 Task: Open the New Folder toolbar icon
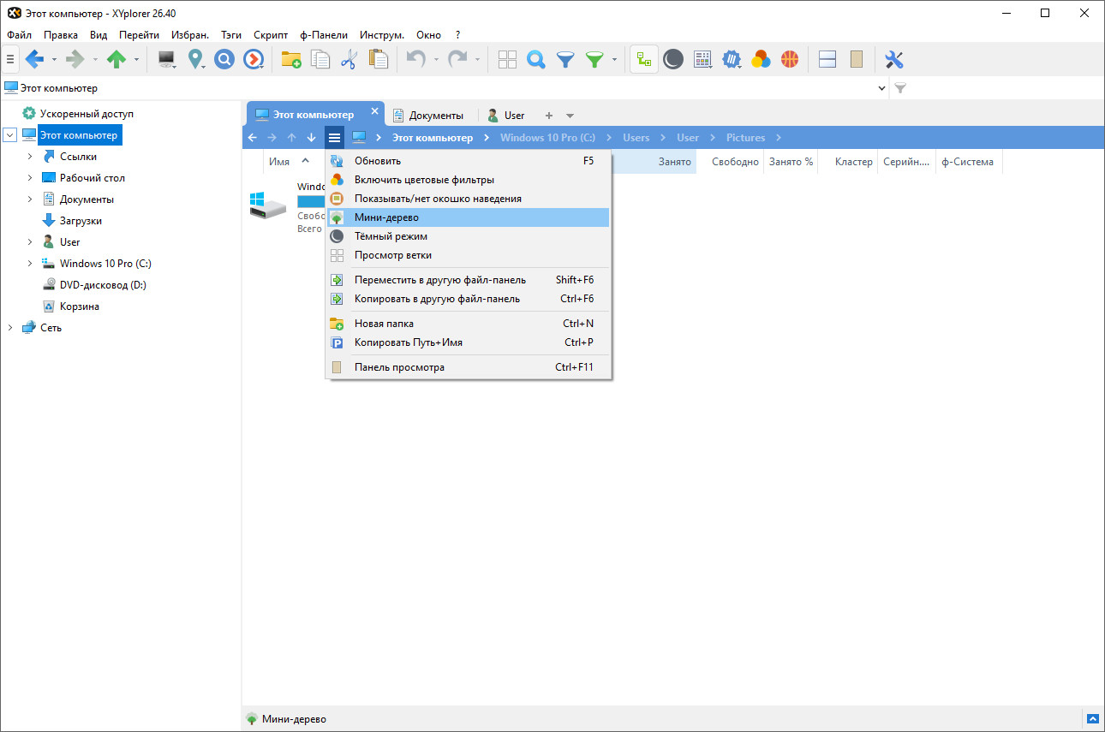tap(291, 59)
